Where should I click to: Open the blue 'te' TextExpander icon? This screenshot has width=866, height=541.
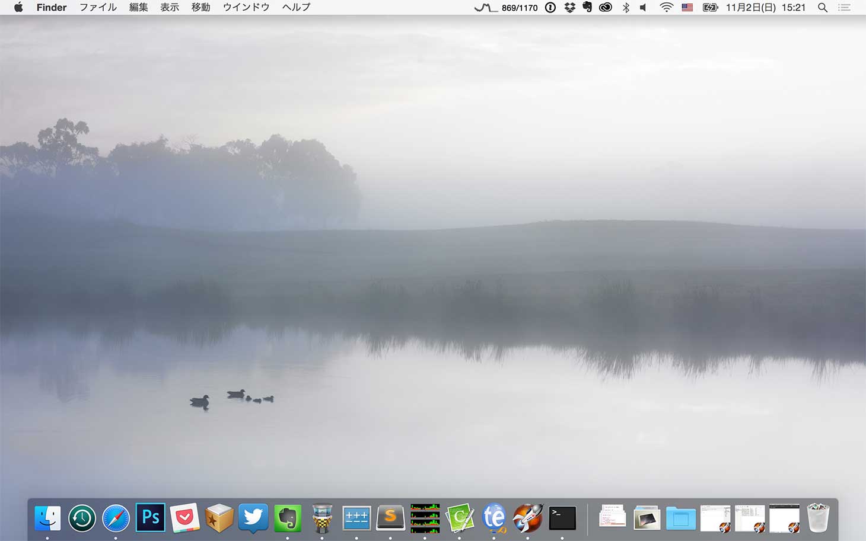click(x=494, y=518)
